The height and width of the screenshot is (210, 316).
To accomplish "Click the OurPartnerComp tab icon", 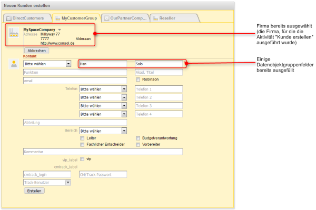I will click(x=106, y=18).
